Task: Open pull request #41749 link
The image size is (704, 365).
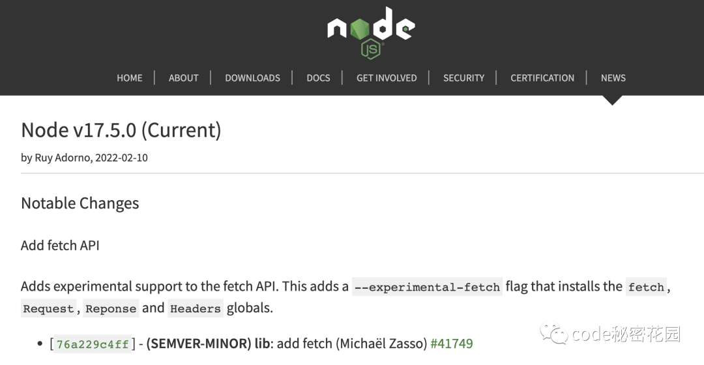Action: point(452,343)
